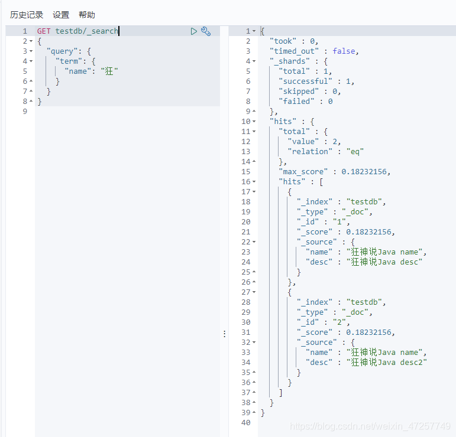Click fold end arrow at response line 9

254,112
